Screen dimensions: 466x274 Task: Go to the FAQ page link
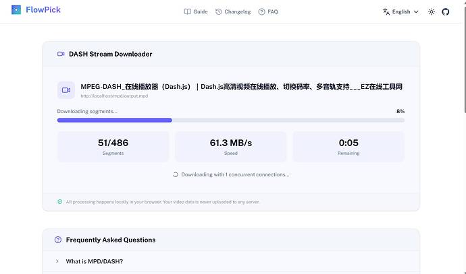click(268, 11)
